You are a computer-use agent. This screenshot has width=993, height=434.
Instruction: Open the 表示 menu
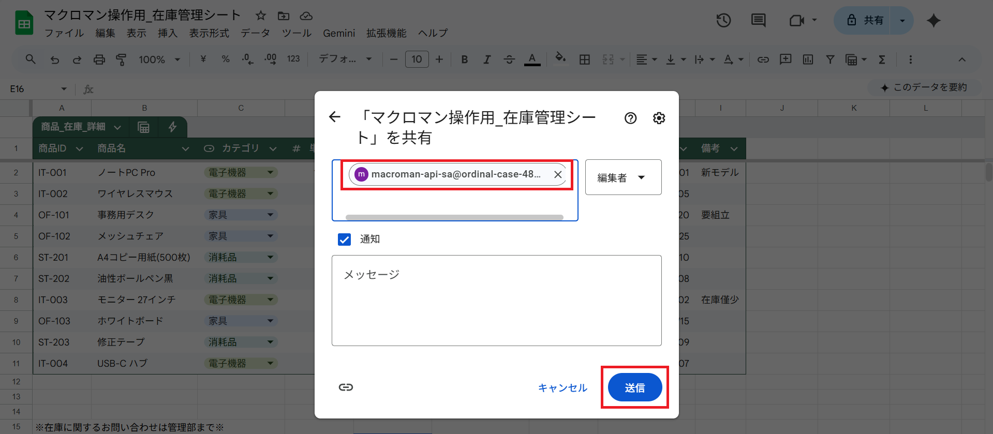137,33
